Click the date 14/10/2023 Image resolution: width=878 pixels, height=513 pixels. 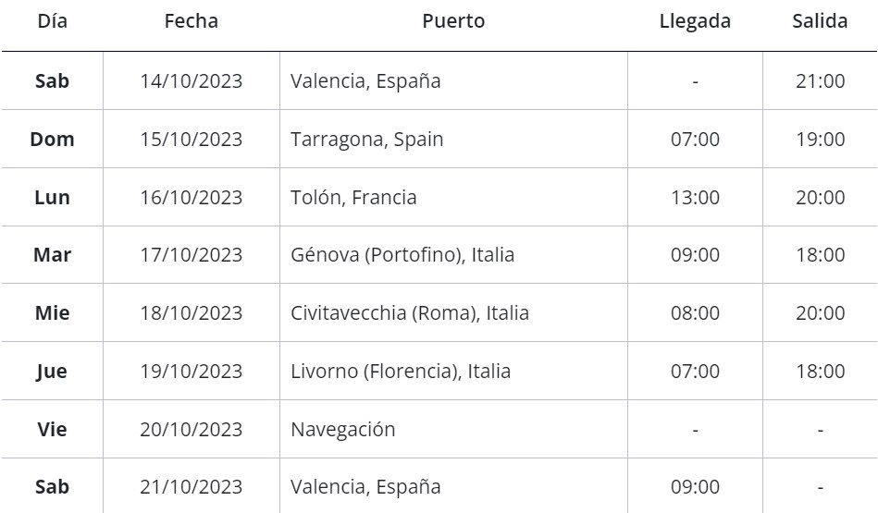tap(191, 81)
